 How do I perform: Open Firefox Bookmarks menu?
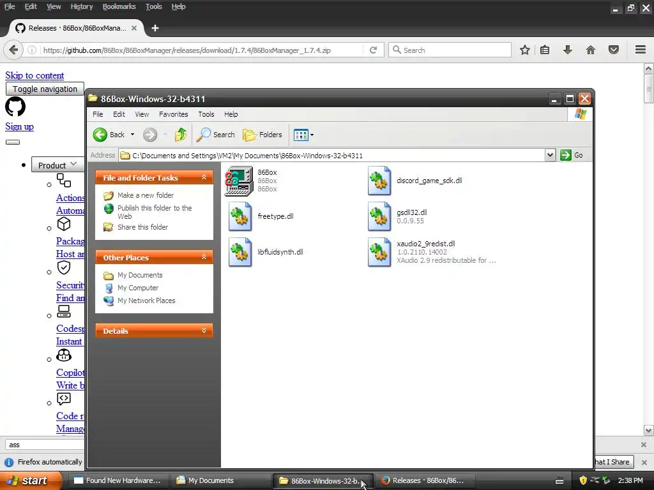[119, 6]
